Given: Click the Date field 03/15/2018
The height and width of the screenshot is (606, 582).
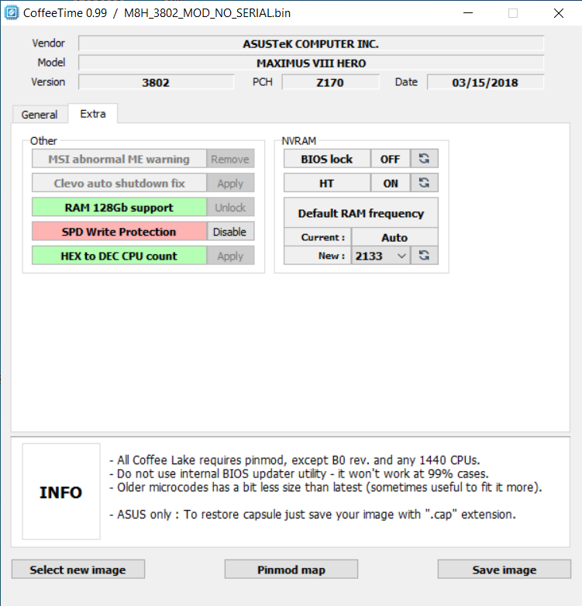Looking at the screenshot, I should pos(485,82).
